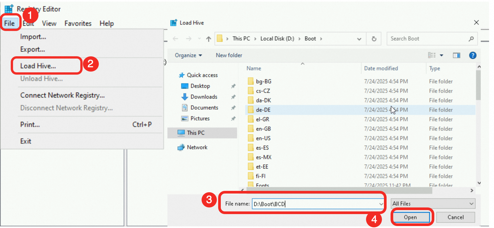494x228 pixels.
Task: Click the Network icon in sidebar
Action: (181, 147)
